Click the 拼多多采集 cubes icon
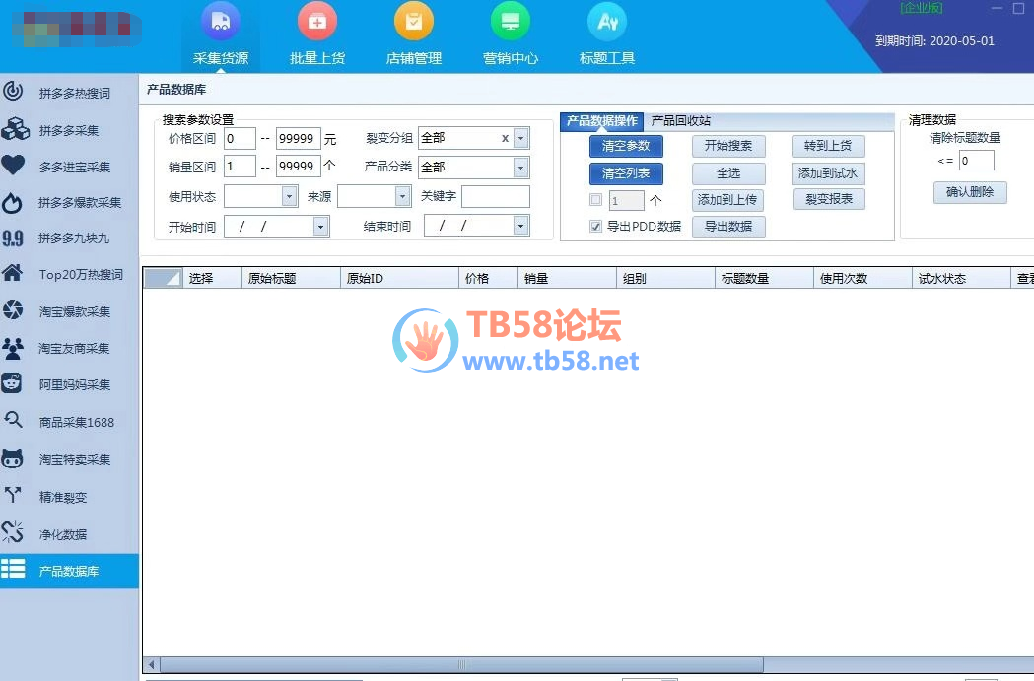 point(15,129)
